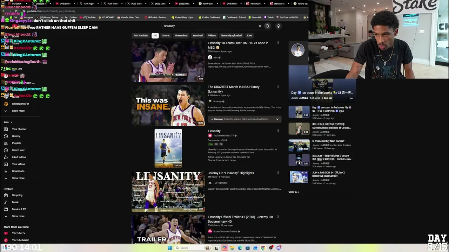Play the Is Pickleball My Next Career? thumbnail
This screenshot has width=449, height=252.
[299, 145]
